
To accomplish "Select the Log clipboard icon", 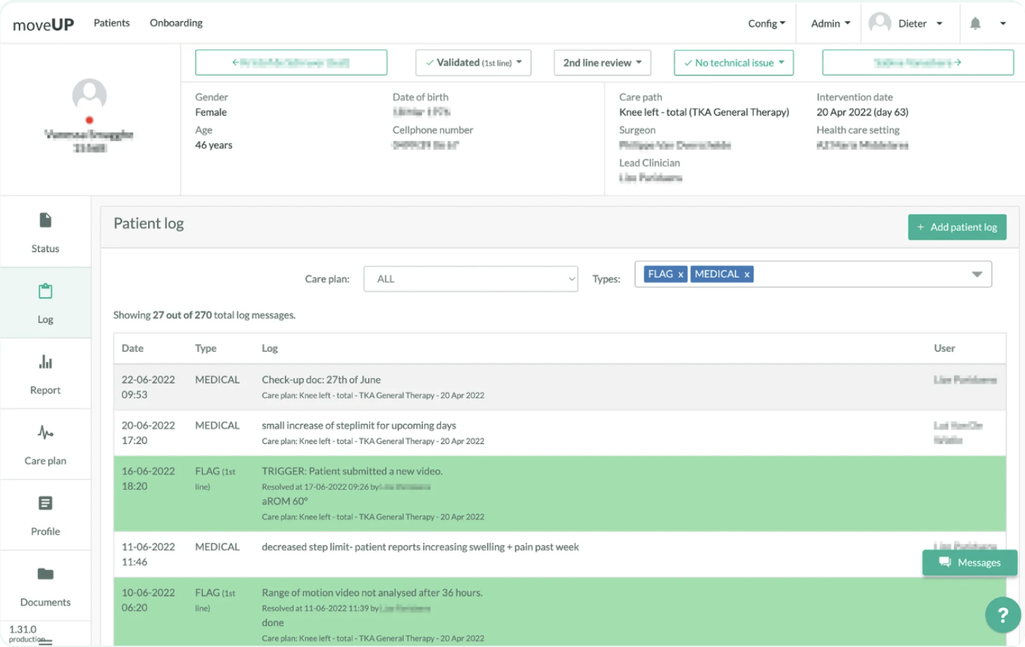I will [x=45, y=292].
